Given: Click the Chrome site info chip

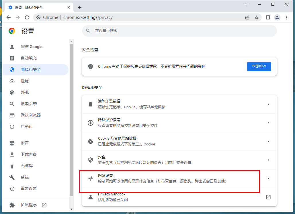Looking at the screenshot, I should [x=47, y=17].
